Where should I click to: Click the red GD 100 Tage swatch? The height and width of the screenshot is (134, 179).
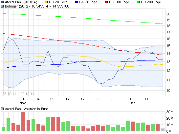tap(106, 2)
